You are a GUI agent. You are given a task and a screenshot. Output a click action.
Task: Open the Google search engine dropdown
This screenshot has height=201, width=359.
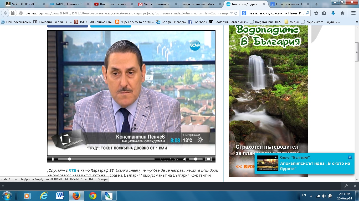[245, 13]
